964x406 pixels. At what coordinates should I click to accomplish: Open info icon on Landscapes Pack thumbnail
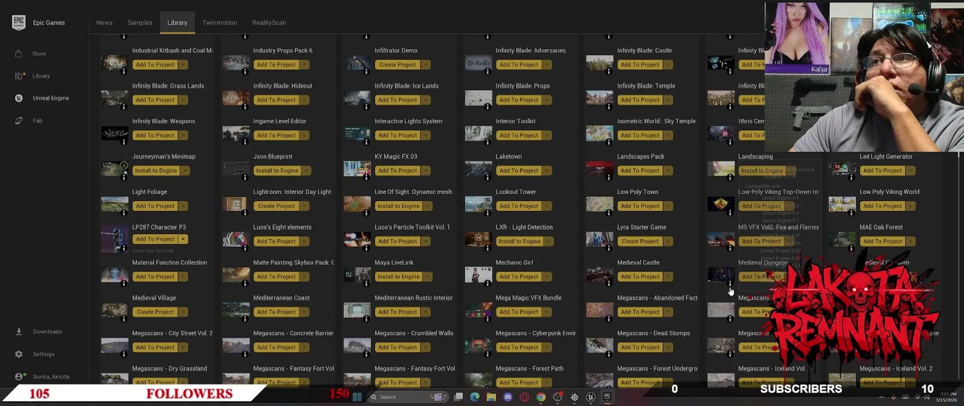coord(609,177)
